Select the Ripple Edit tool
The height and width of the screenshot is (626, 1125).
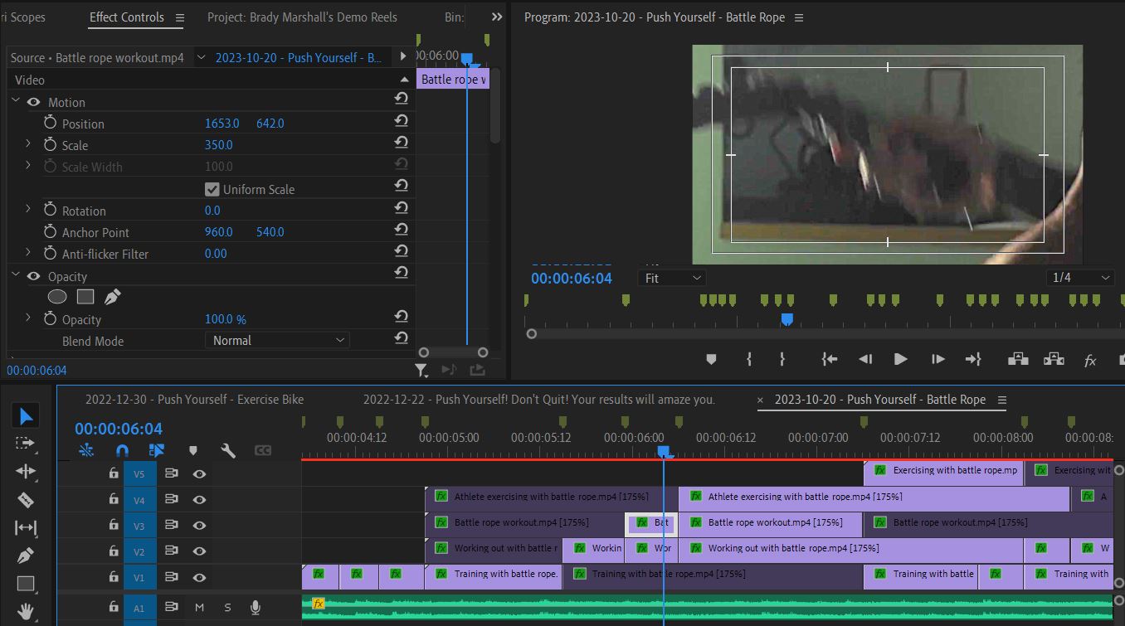[25, 472]
